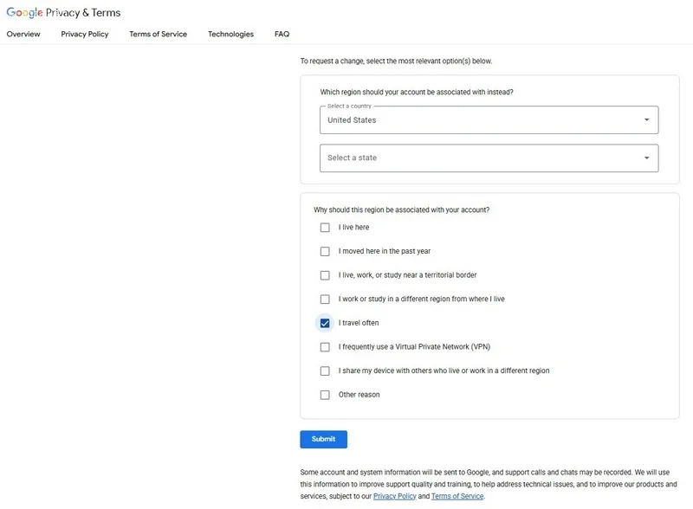Switch to the Privacy Policy tab
693x509 pixels.
coord(84,34)
